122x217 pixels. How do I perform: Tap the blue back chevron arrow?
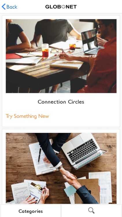3,7
